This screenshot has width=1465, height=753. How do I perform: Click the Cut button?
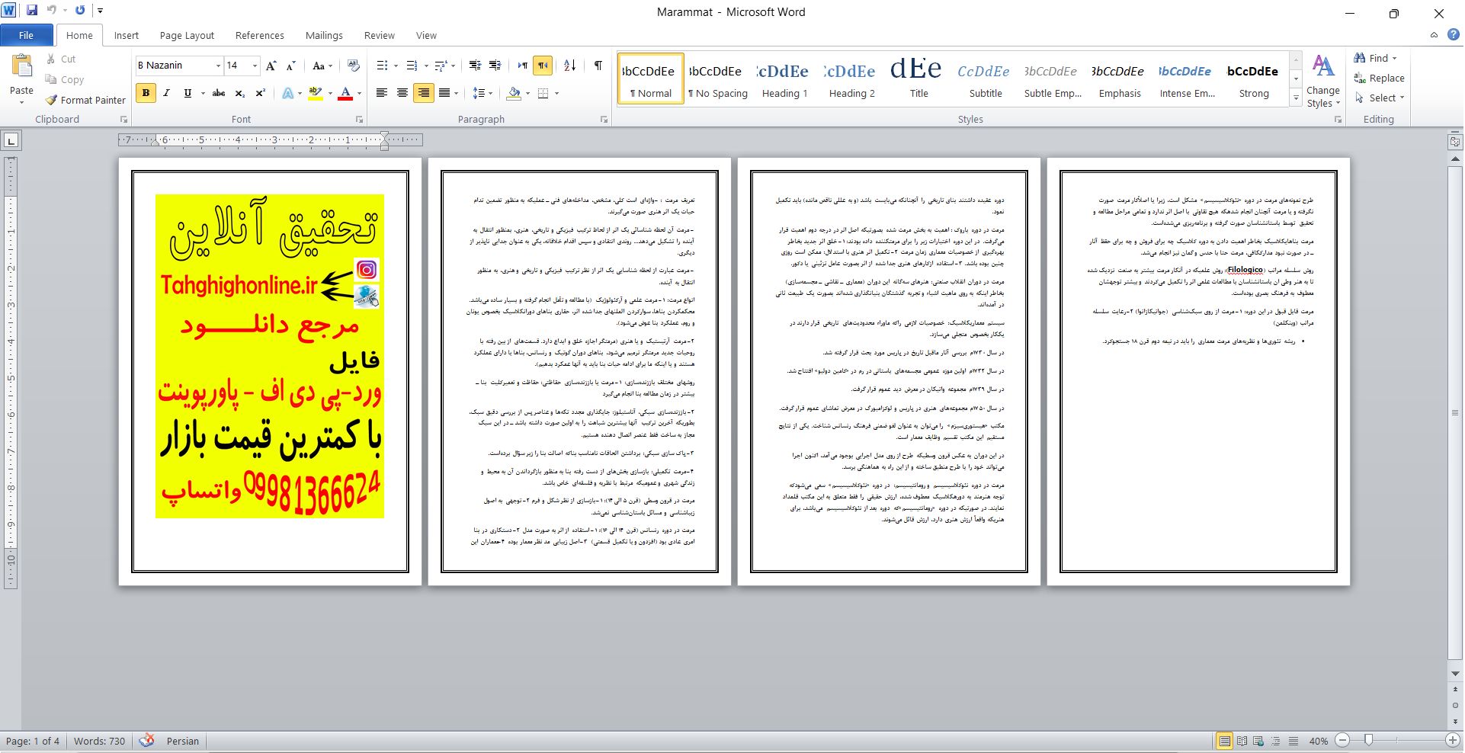[61, 59]
